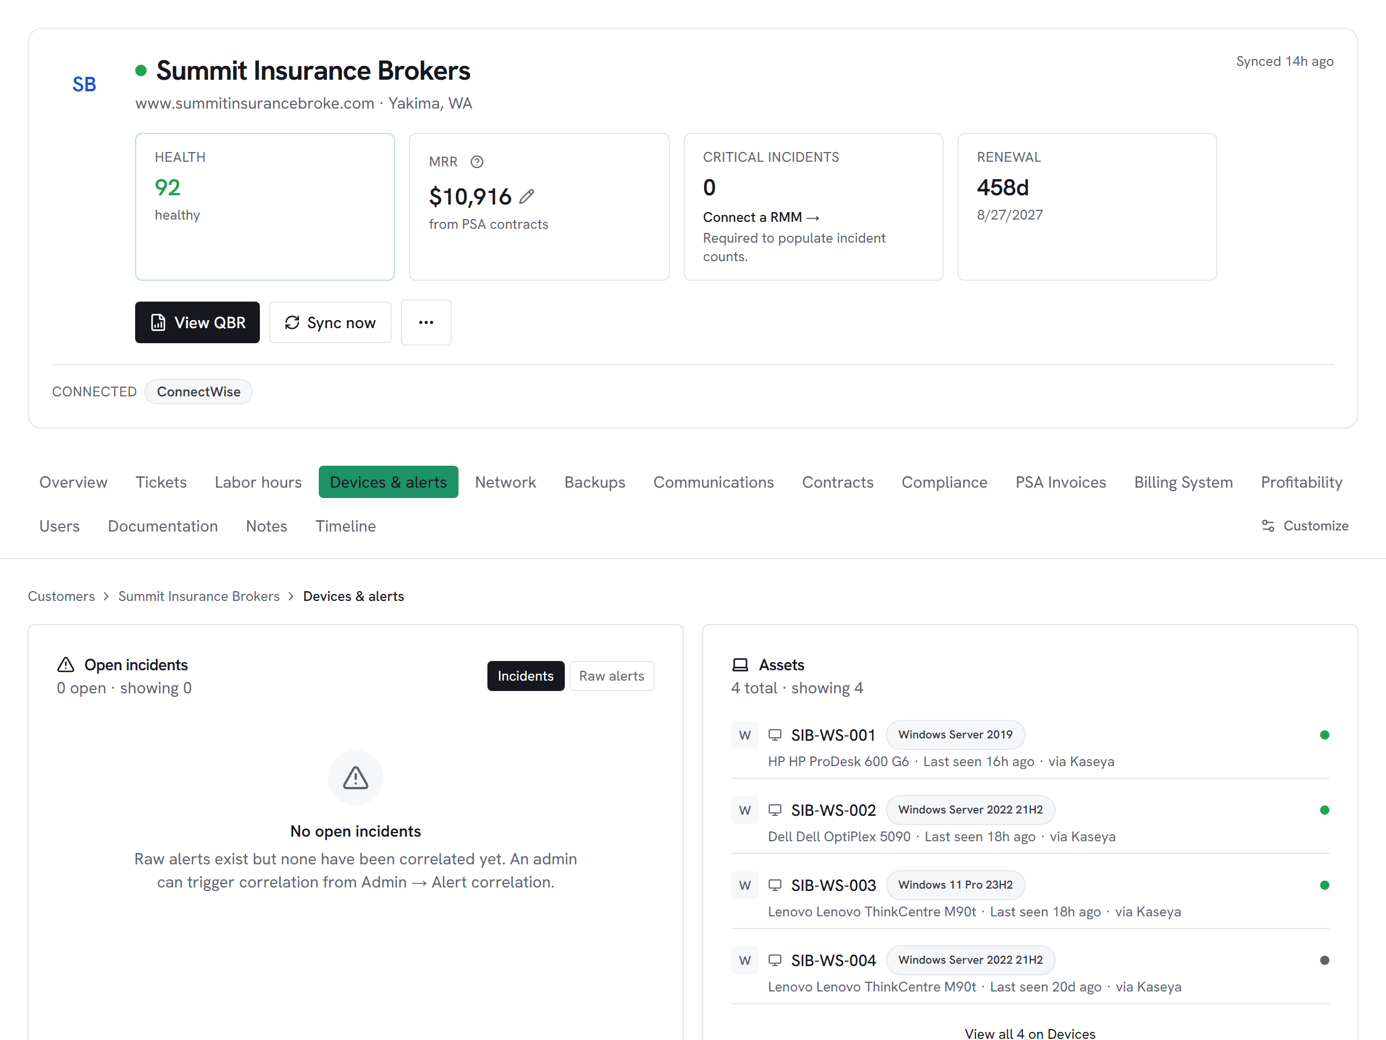
Task: Select the Incidents view toggle
Action: (526, 676)
